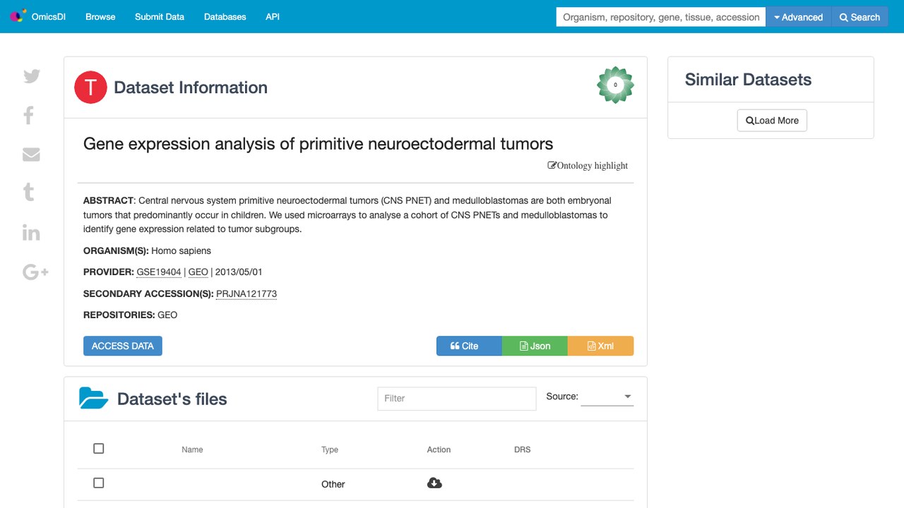Click the Homo sapiens organism text
Viewport: 904px width, 508px height.
(182, 250)
